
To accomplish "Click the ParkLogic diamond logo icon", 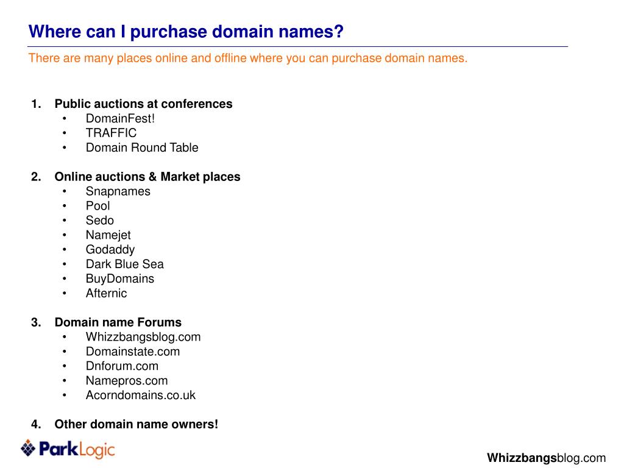I will point(28,448).
